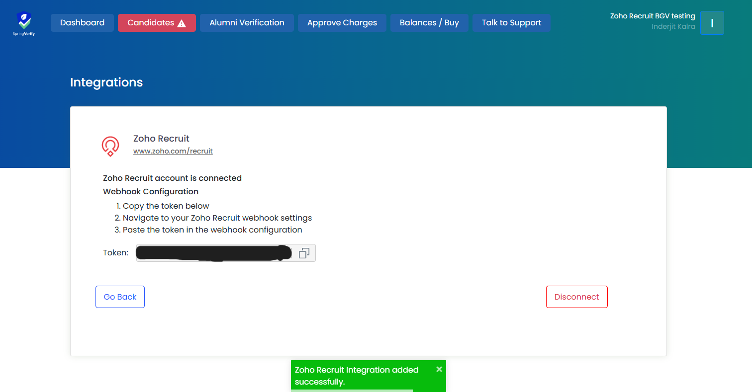Click the 'Integrations' page heading
Viewport: 752px width, 392px height.
pos(106,82)
